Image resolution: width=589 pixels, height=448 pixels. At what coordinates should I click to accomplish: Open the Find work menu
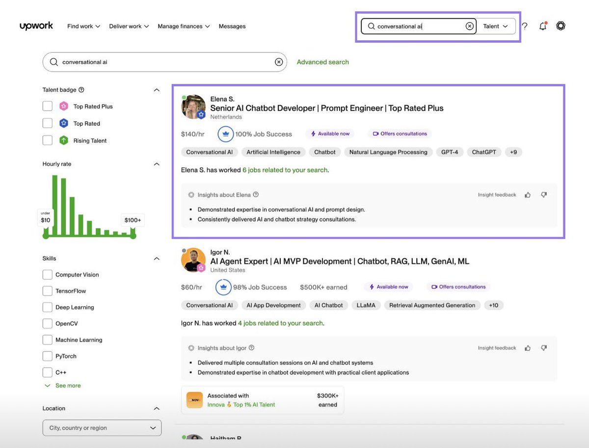pos(83,26)
